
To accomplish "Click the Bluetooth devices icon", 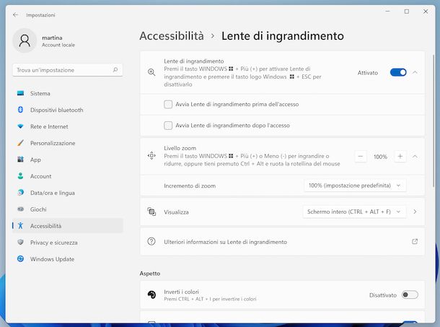I will pyautogui.click(x=20, y=110).
